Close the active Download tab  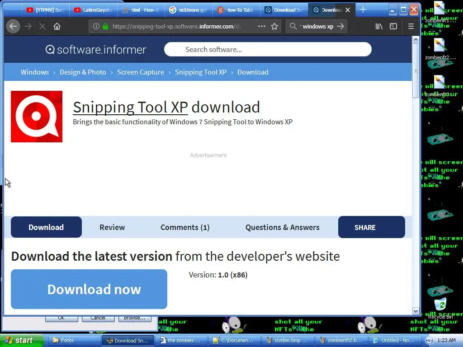coord(348,10)
